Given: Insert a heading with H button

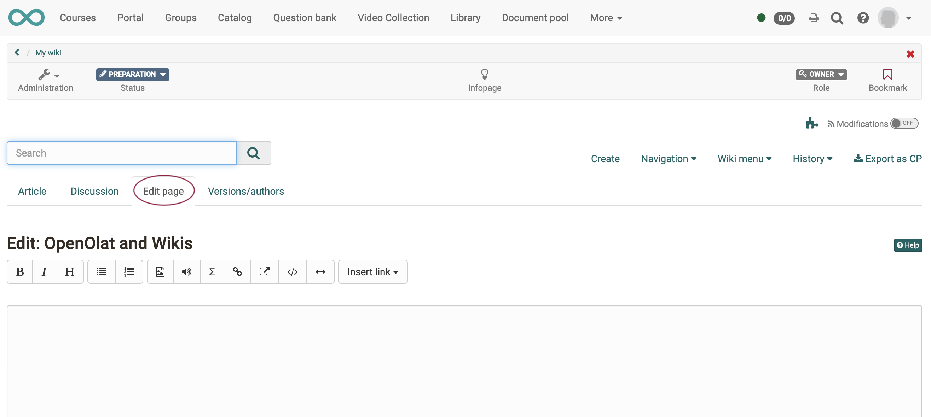Looking at the screenshot, I should (x=69, y=271).
